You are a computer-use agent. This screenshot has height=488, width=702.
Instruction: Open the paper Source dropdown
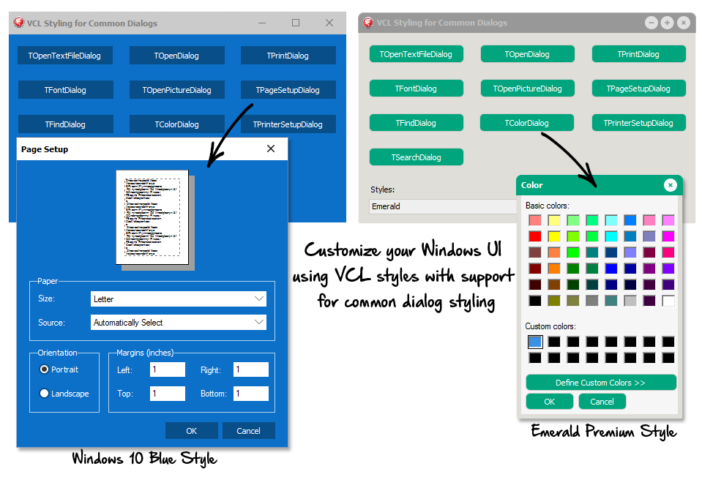tap(178, 323)
